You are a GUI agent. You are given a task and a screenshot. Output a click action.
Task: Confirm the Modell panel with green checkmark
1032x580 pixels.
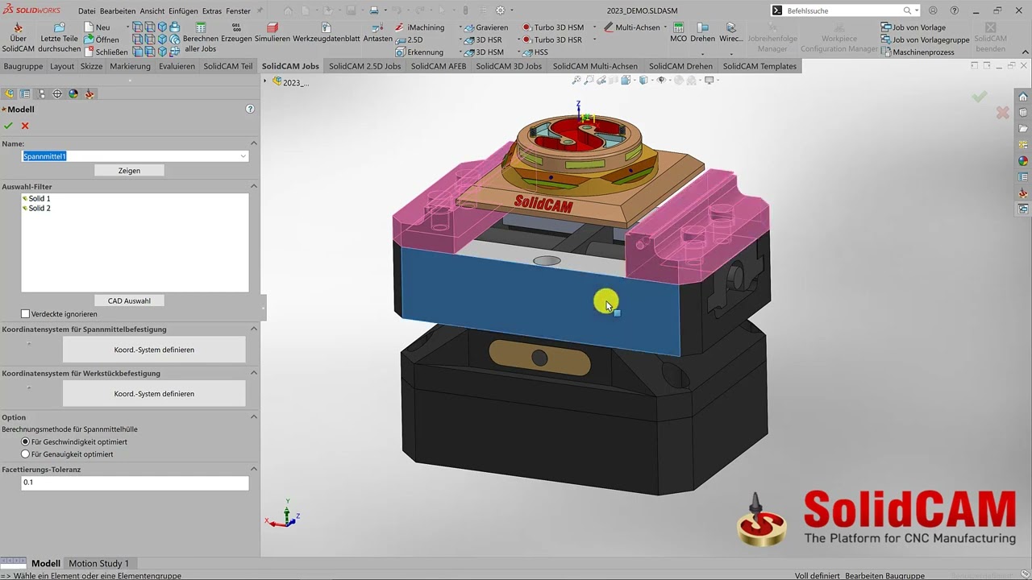(8, 126)
